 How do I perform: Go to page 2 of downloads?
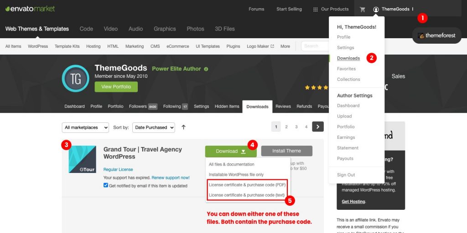[x=286, y=127]
